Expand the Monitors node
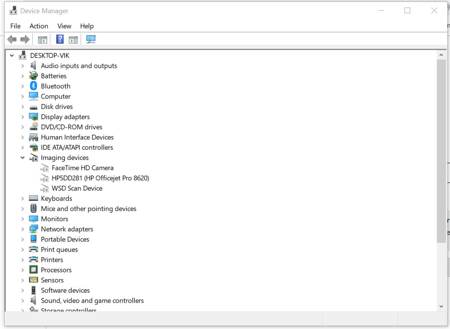 [x=22, y=219]
